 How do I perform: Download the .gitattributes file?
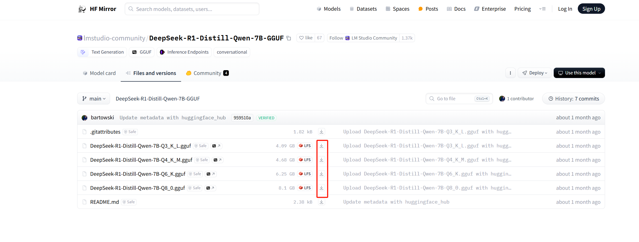(x=321, y=132)
